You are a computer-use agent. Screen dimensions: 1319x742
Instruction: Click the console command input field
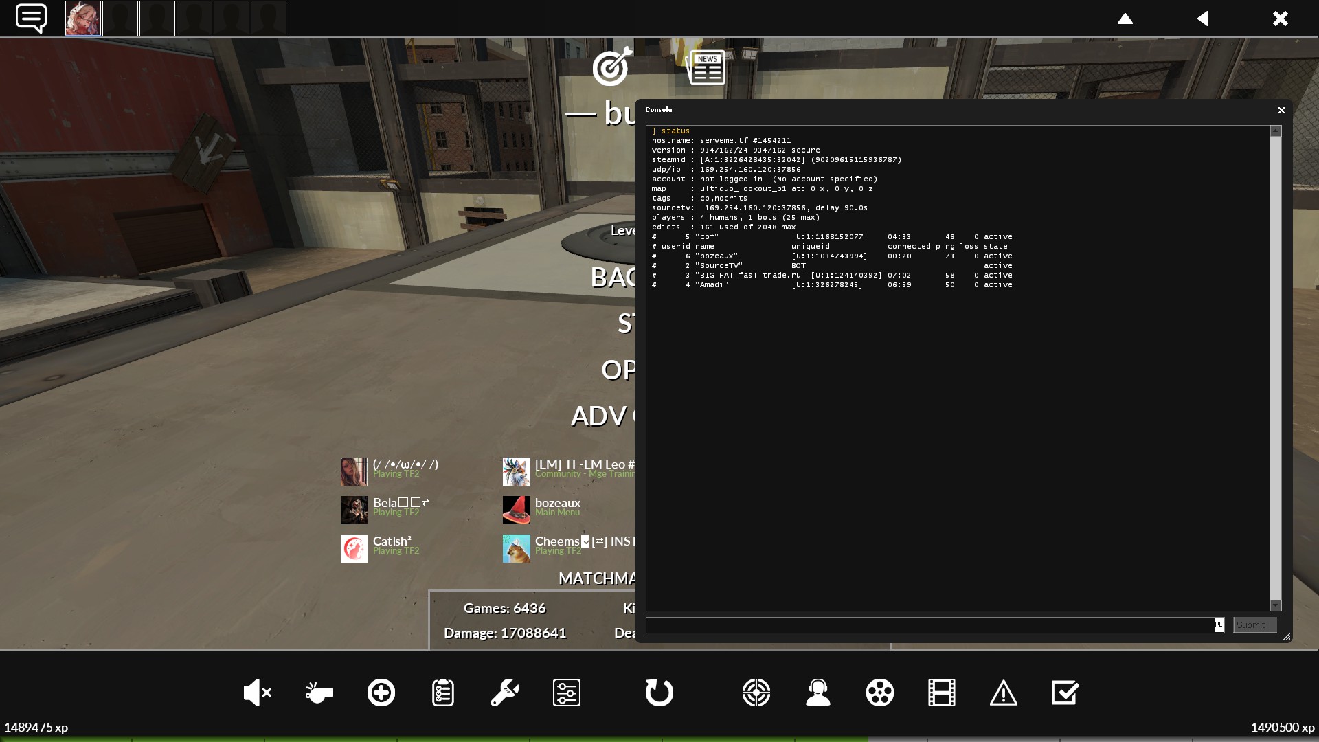pyautogui.click(x=929, y=625)
